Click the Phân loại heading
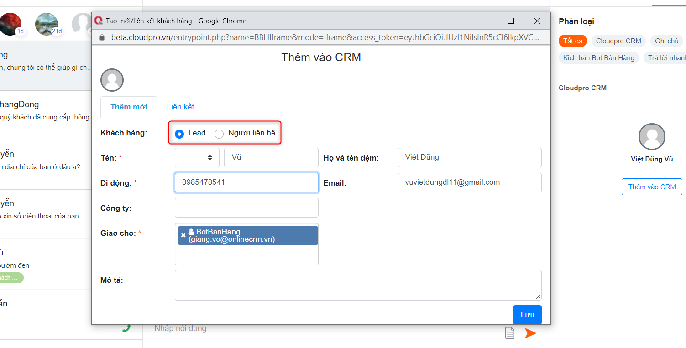The image size is (686, 348). pos(576,21)
